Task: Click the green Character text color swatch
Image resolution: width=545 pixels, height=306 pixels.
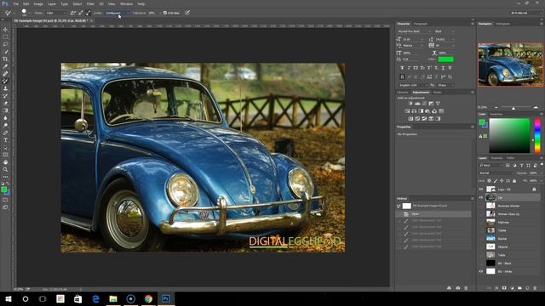Action: [445, 59]
